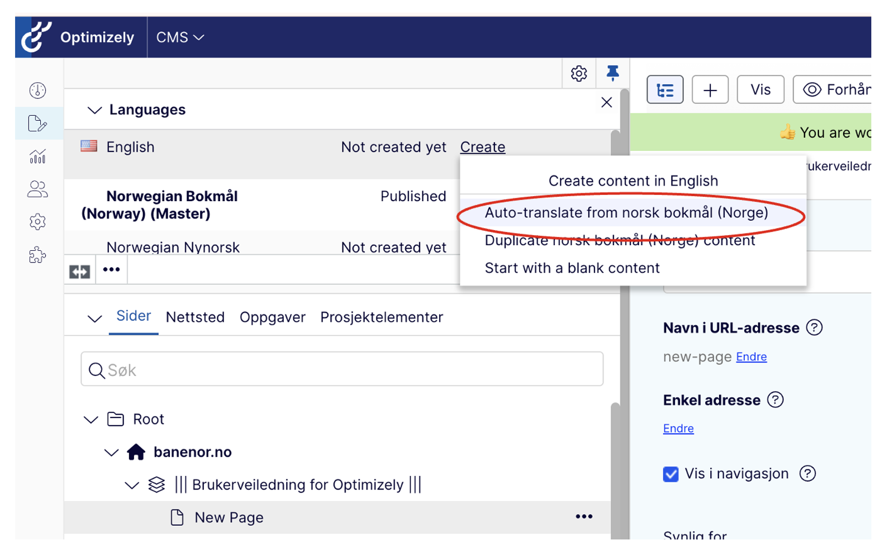Image resolution: width=894 pixels, height=552 pixels.
Task: Open the dashboard clock icon in sidebar
Action: [x=37, y=91]
